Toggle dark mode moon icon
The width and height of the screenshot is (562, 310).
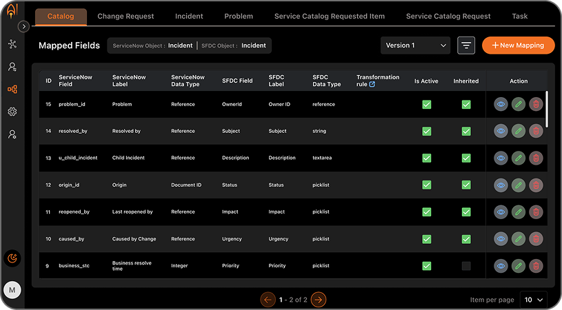(12, 258)
